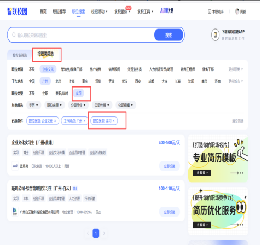Viewport: 261px width, 245px height.
Task: Remove the 工作地点:广州 filter tag
Action: click(x=84, y=121)
